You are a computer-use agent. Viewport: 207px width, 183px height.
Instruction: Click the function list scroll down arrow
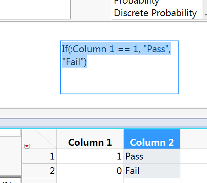[x=205, y=15]
